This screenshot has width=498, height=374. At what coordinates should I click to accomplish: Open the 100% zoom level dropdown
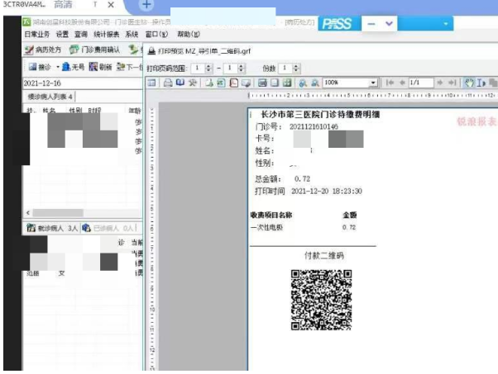pos(374,83)
